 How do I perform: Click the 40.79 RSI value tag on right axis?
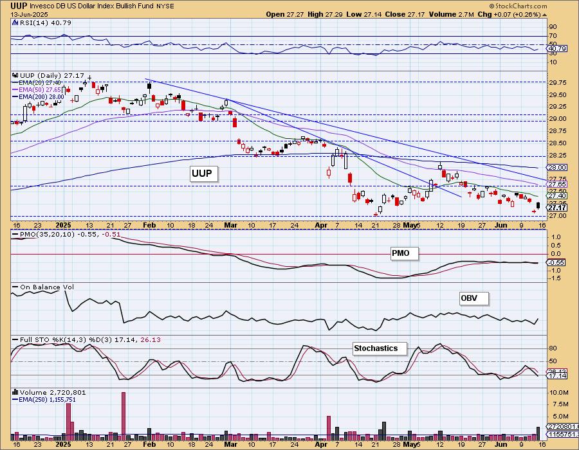pos(557,49)
